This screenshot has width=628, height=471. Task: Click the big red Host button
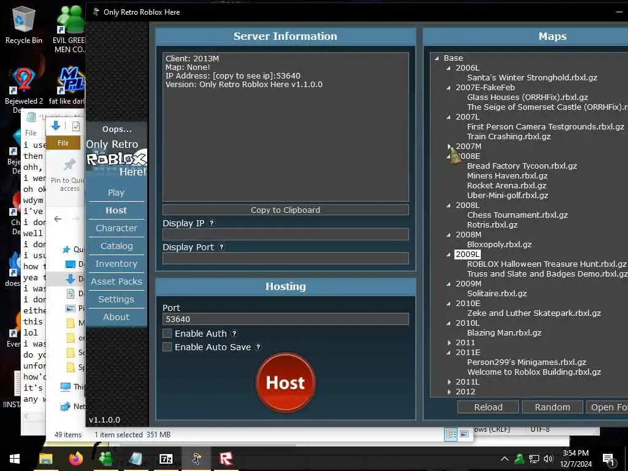point(286,383)
